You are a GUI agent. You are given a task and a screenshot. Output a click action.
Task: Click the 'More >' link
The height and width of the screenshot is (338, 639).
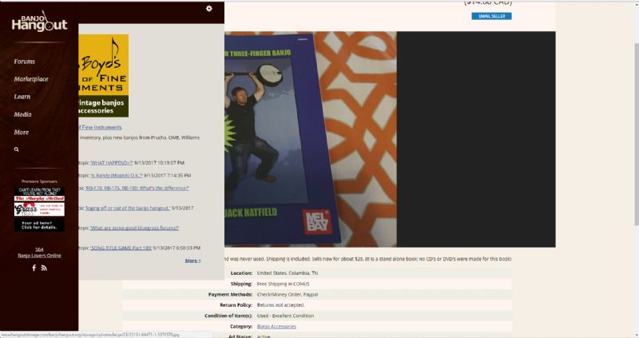point(192,260)
